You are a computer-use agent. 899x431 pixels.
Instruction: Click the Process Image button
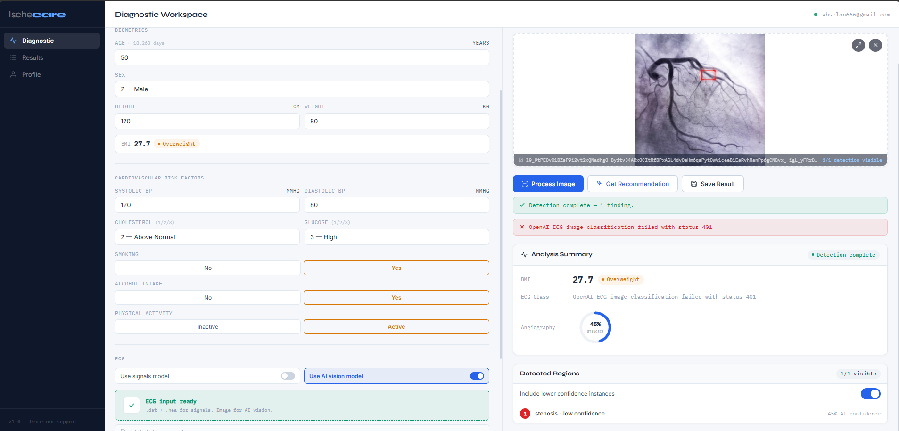tap(548, 184)
